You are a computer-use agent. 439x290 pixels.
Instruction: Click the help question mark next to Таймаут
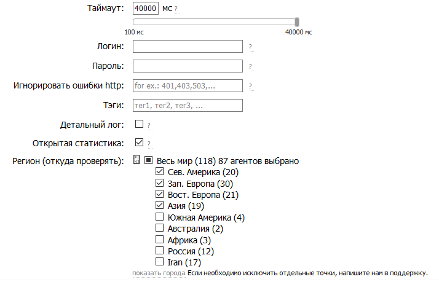point(176,9)
